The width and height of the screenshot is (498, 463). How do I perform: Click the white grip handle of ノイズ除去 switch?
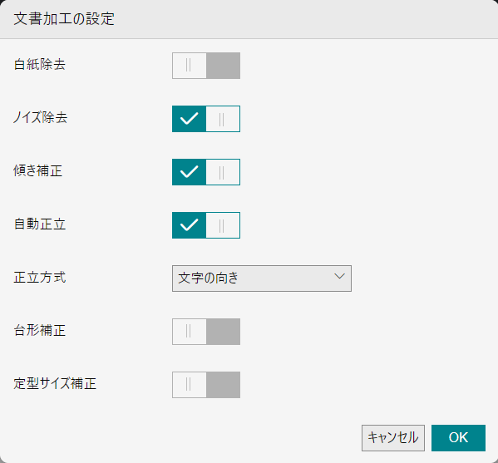tap(222, 119)
